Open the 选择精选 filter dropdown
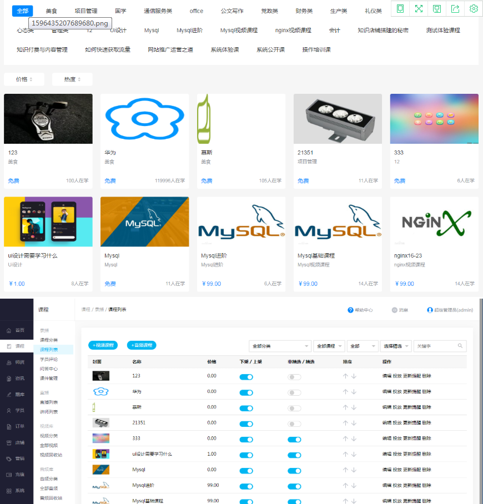483x504 pixels. pos(396,346)
